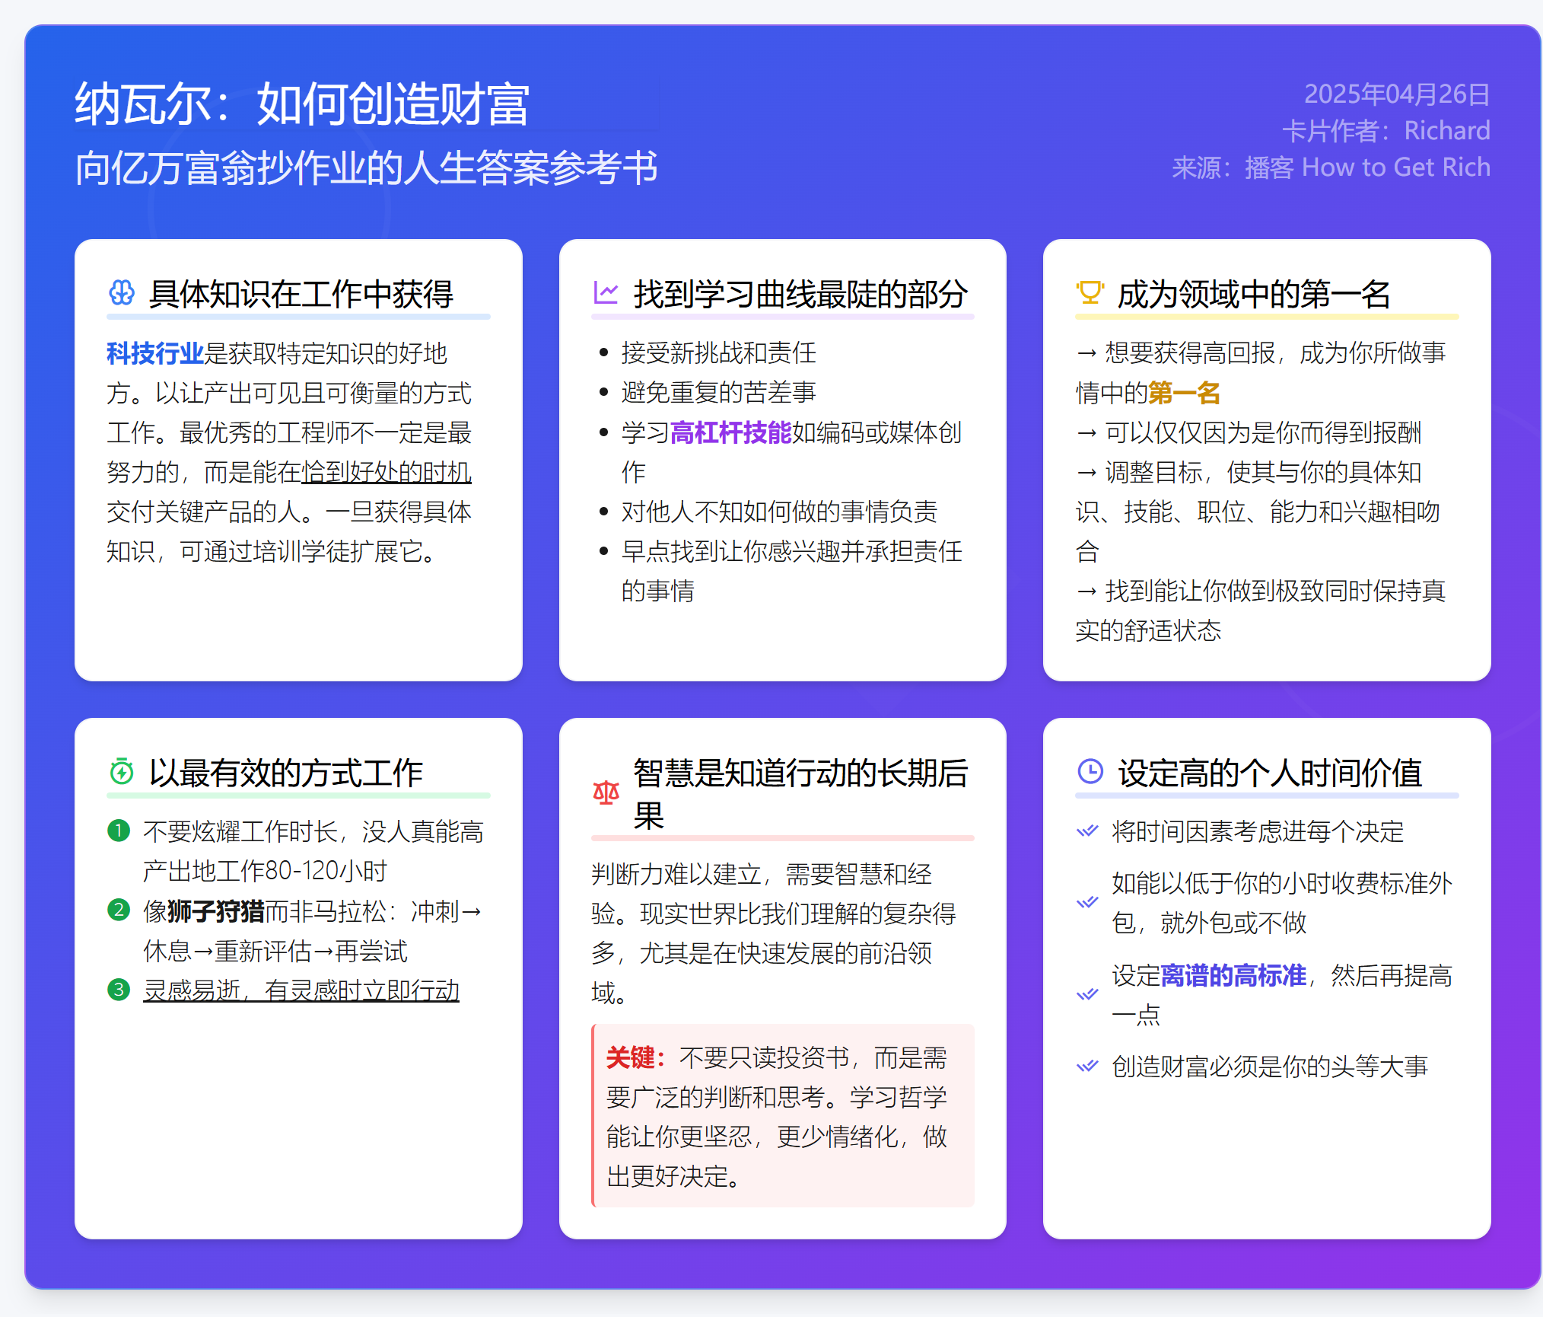
Task: Click the green number 3 badge
Action: pyautogui.click(x=119, y=990)
